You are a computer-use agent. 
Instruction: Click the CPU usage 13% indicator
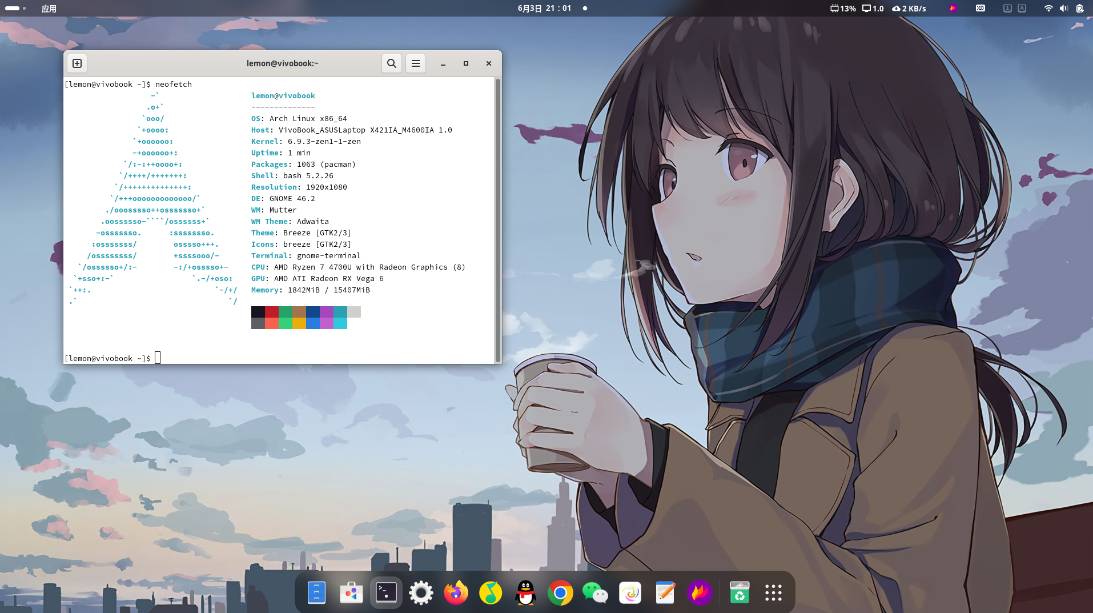843,8
